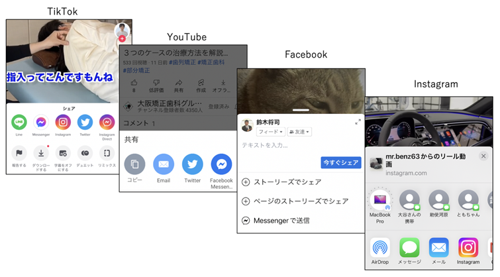Tap Messenger icon in TikTok share sheet
The image size is (500, 277).
41,123
